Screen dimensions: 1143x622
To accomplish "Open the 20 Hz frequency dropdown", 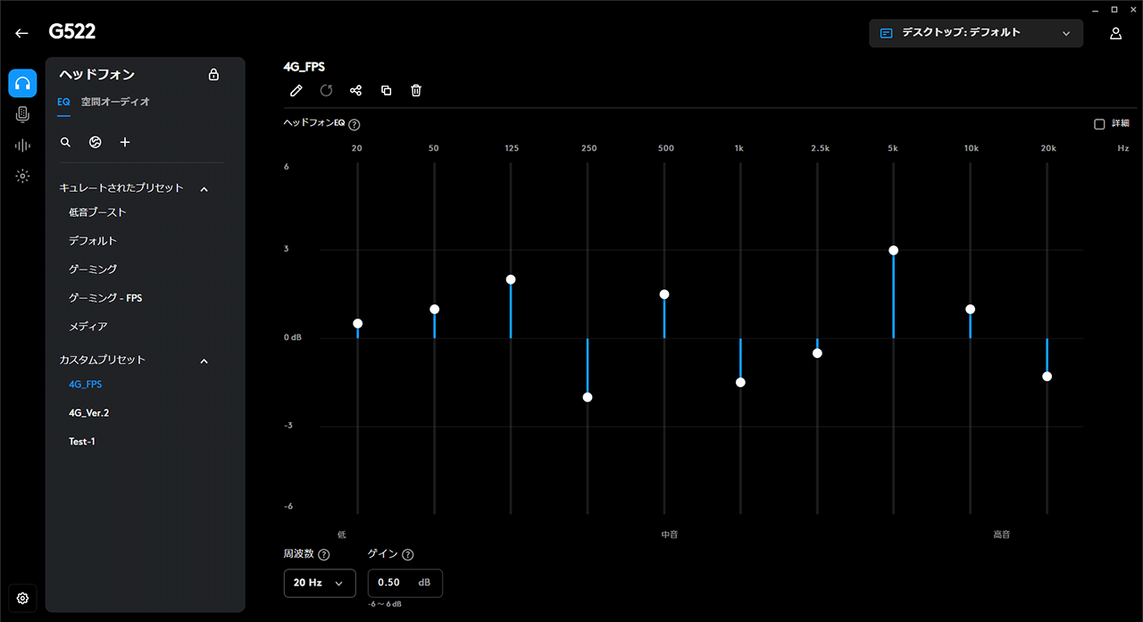I will click(319, 583).
